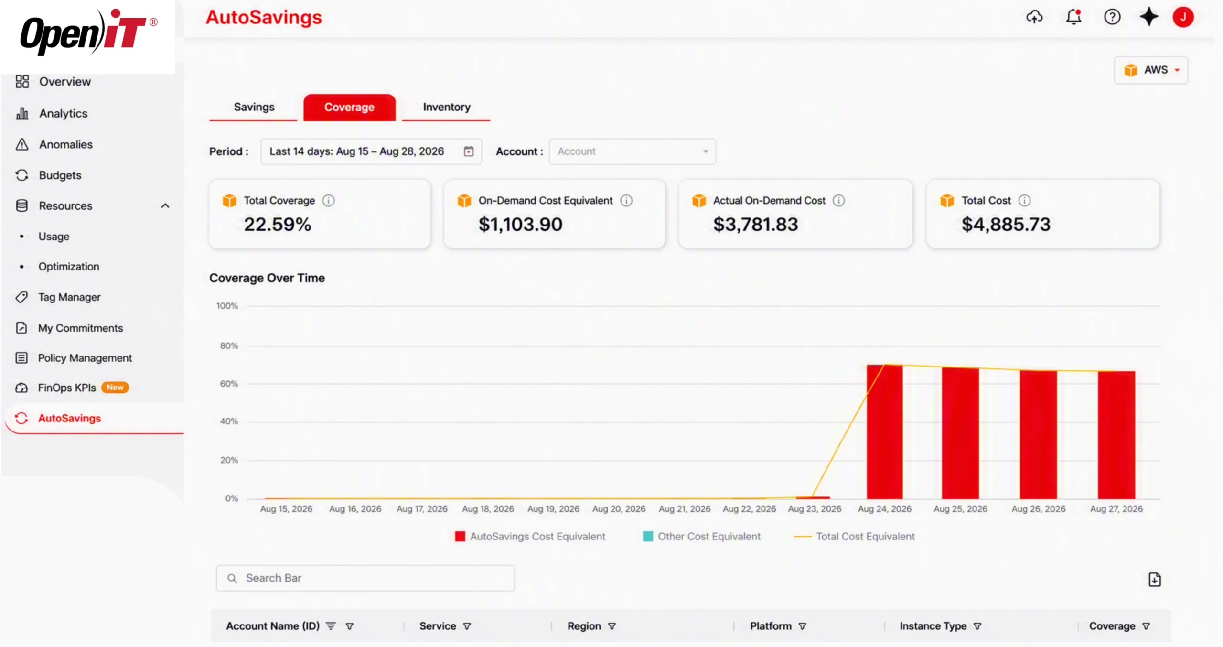The width and height of the screenshot is (1223, 647).
Task: Open Optimization under Resources
Action: [x=69, y=267]
